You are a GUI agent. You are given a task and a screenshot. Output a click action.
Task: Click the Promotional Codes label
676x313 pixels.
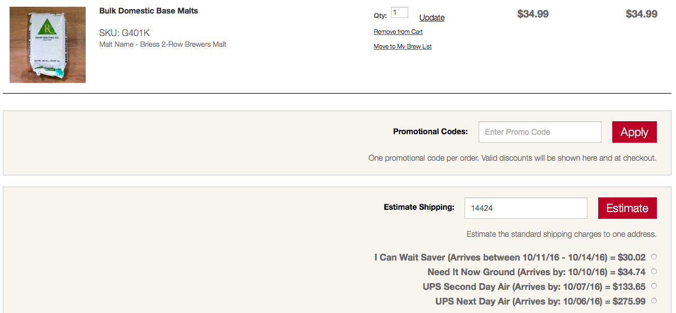tap(430, 132)
